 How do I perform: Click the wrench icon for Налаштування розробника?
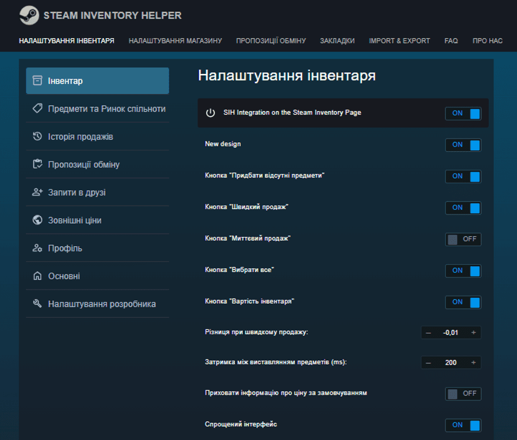[36, 304]
